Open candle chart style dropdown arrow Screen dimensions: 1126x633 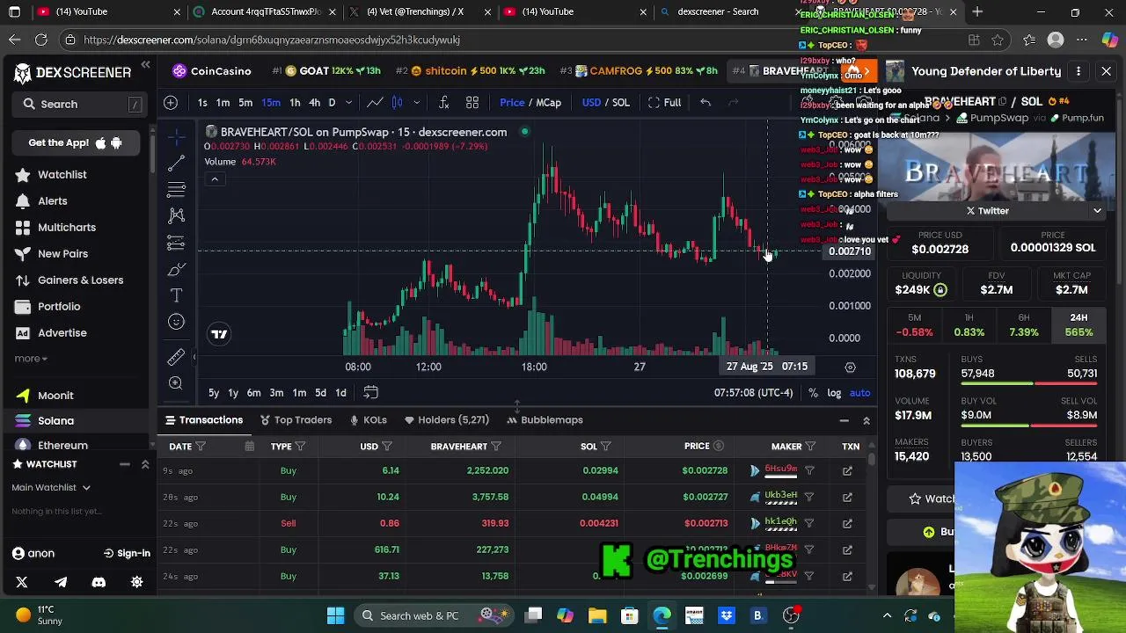click(416, 103)
